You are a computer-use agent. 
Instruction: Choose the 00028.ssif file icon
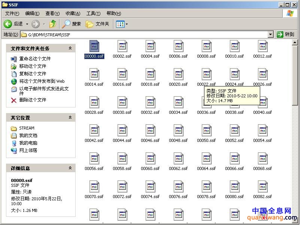tap(94, 102)
